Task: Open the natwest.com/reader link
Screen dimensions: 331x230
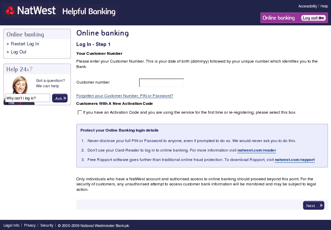Action: tap(257, 150)
